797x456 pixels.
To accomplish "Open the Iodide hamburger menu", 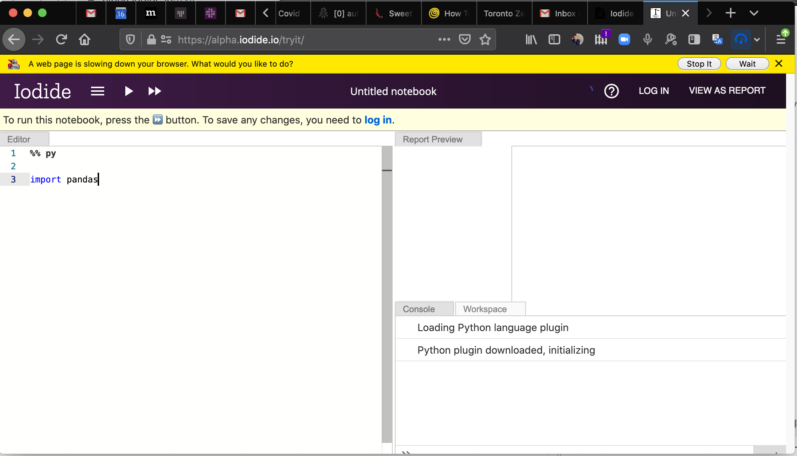I will [x=98, y=91].
